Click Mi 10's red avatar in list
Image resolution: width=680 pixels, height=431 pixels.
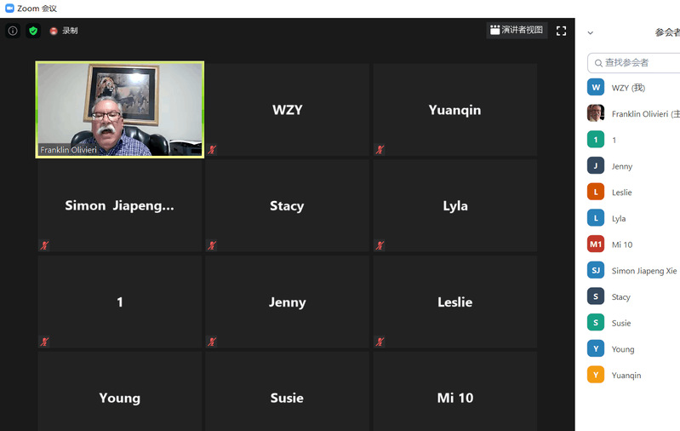pos(596,244)
